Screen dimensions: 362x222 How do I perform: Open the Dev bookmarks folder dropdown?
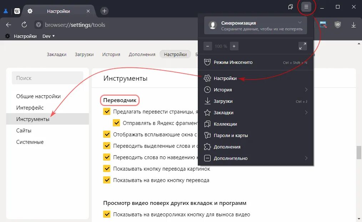point(49,36)
